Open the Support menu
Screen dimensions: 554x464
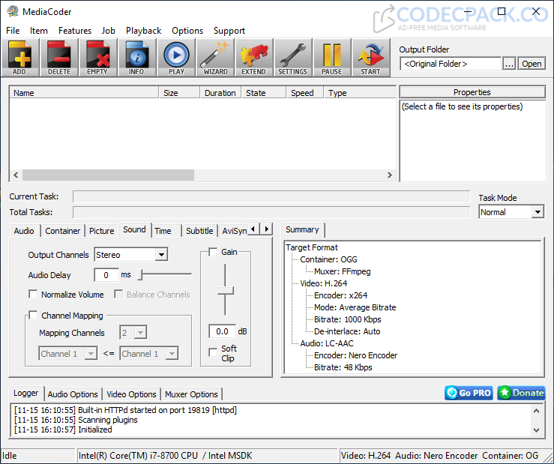[x=229, y=31]
